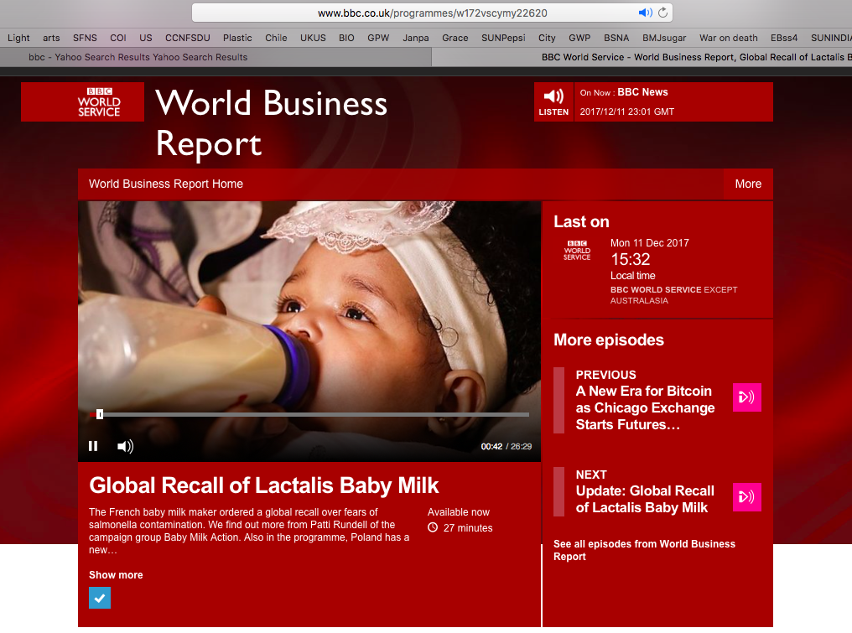Click the Available now text
The image size is (852, 633).
coord(458,511)
